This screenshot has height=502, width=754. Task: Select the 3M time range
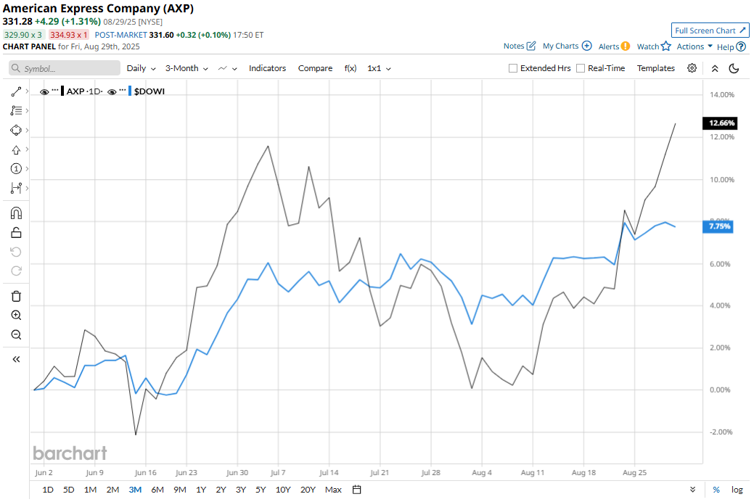[x=135, y=490]
